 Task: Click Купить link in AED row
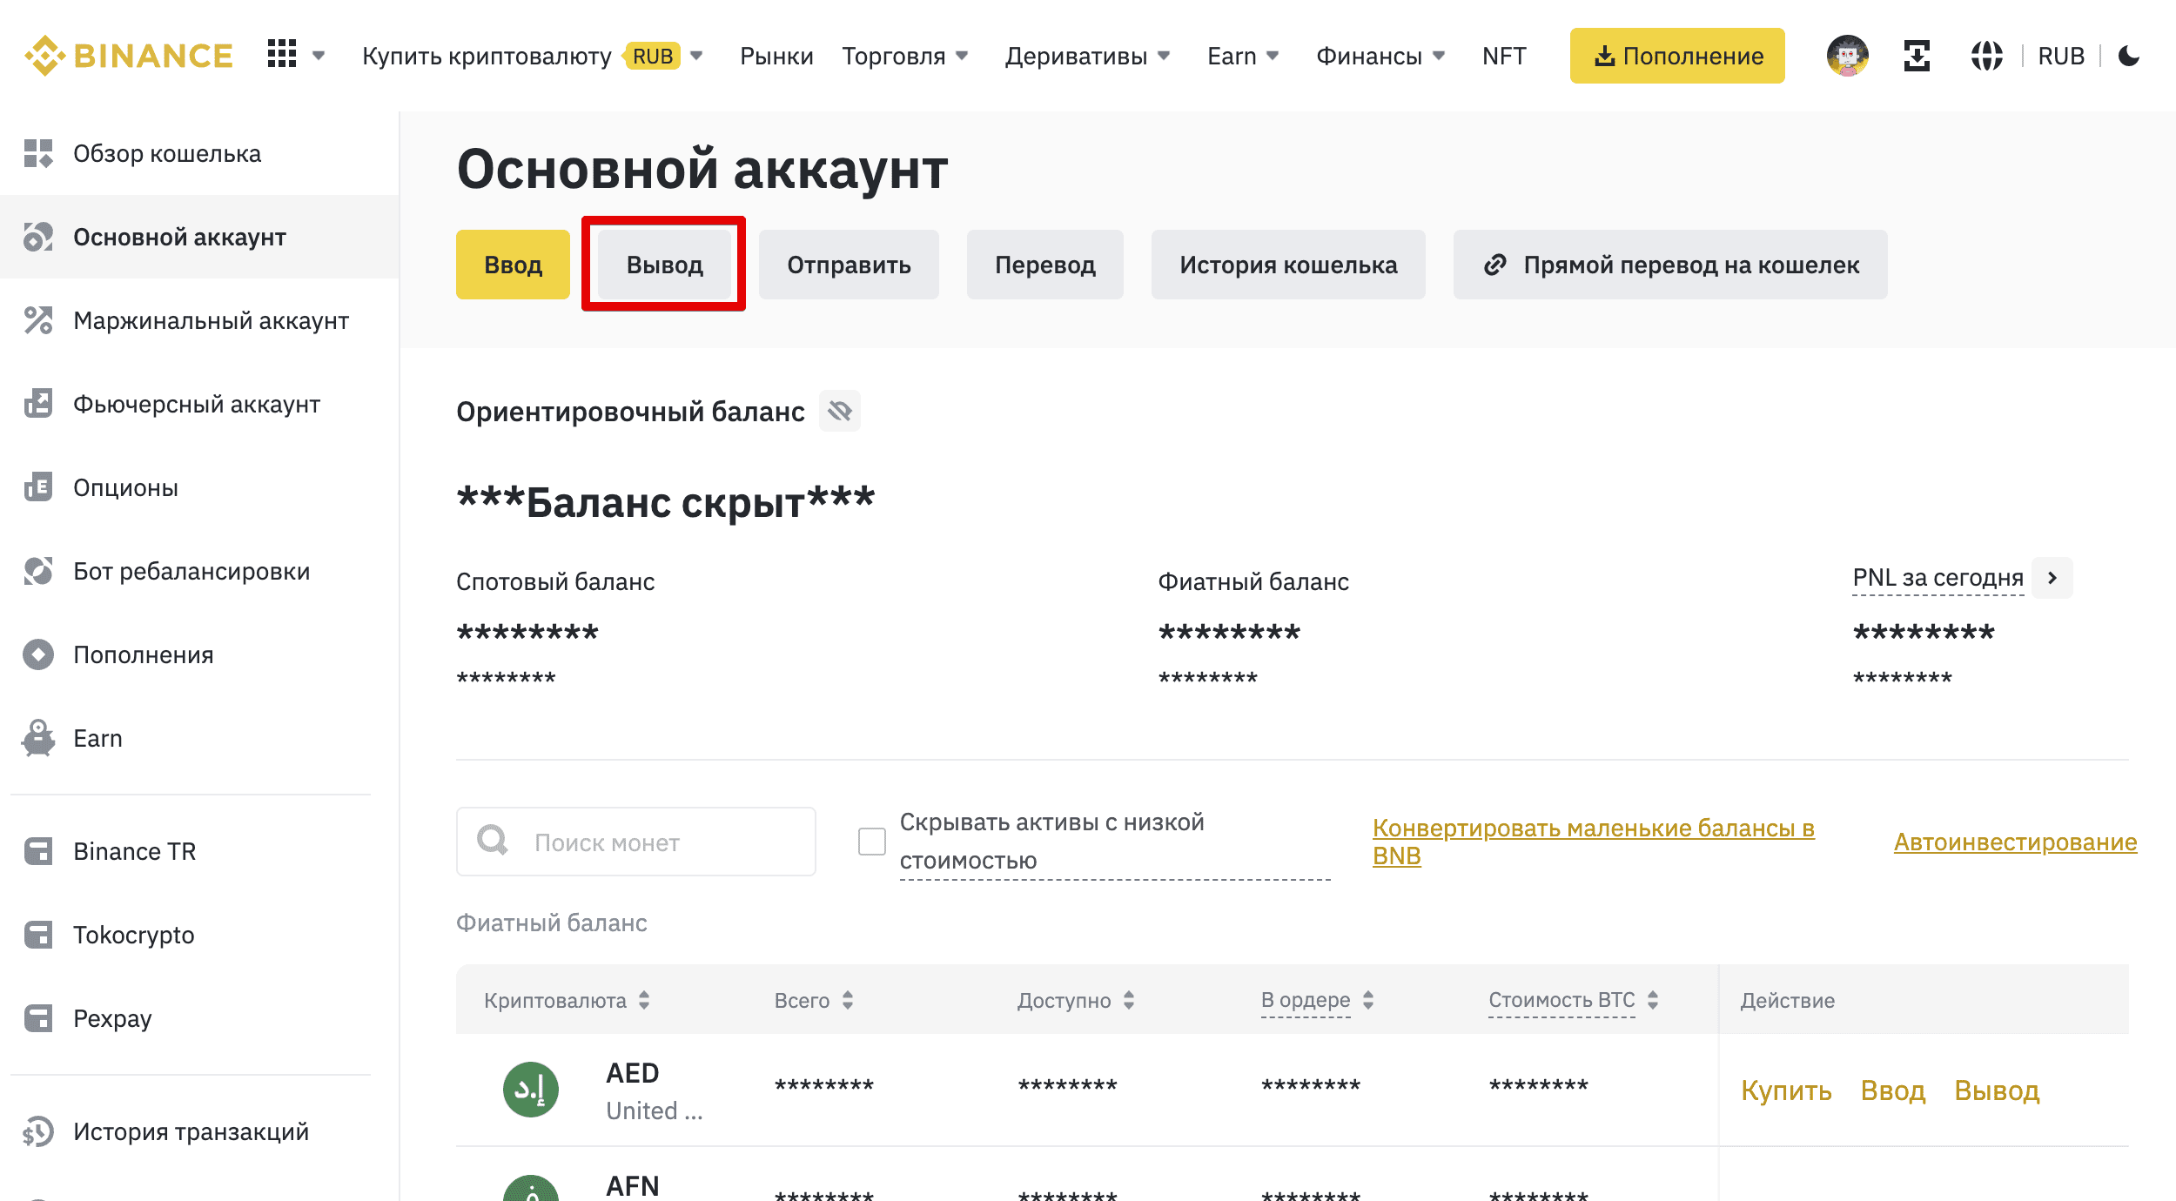tap(1786, 1090)
